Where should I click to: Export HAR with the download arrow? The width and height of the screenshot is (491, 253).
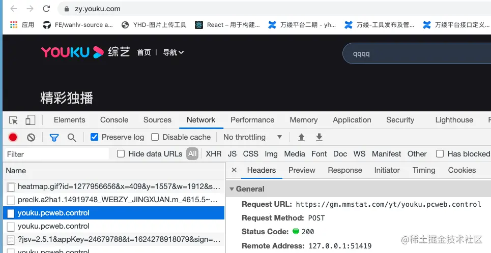tap(319, 137)
